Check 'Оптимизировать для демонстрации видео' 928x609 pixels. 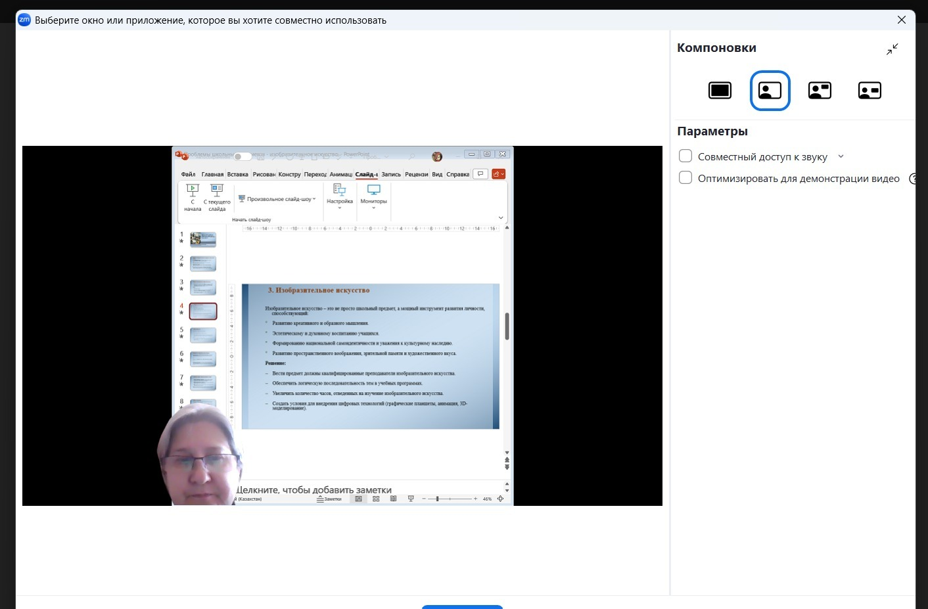click(x=685, y=178)
